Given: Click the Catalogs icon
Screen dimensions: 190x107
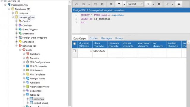Looking at the screenshot, I should pos(20,25).
